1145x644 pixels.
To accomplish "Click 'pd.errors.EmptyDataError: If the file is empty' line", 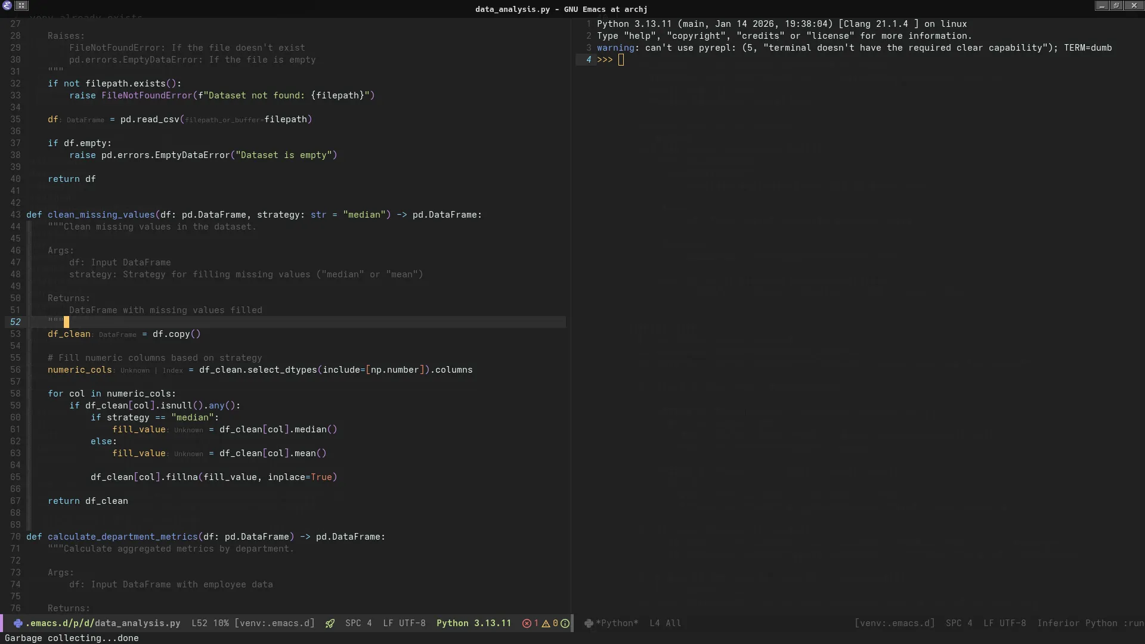I will pos(193,60).
